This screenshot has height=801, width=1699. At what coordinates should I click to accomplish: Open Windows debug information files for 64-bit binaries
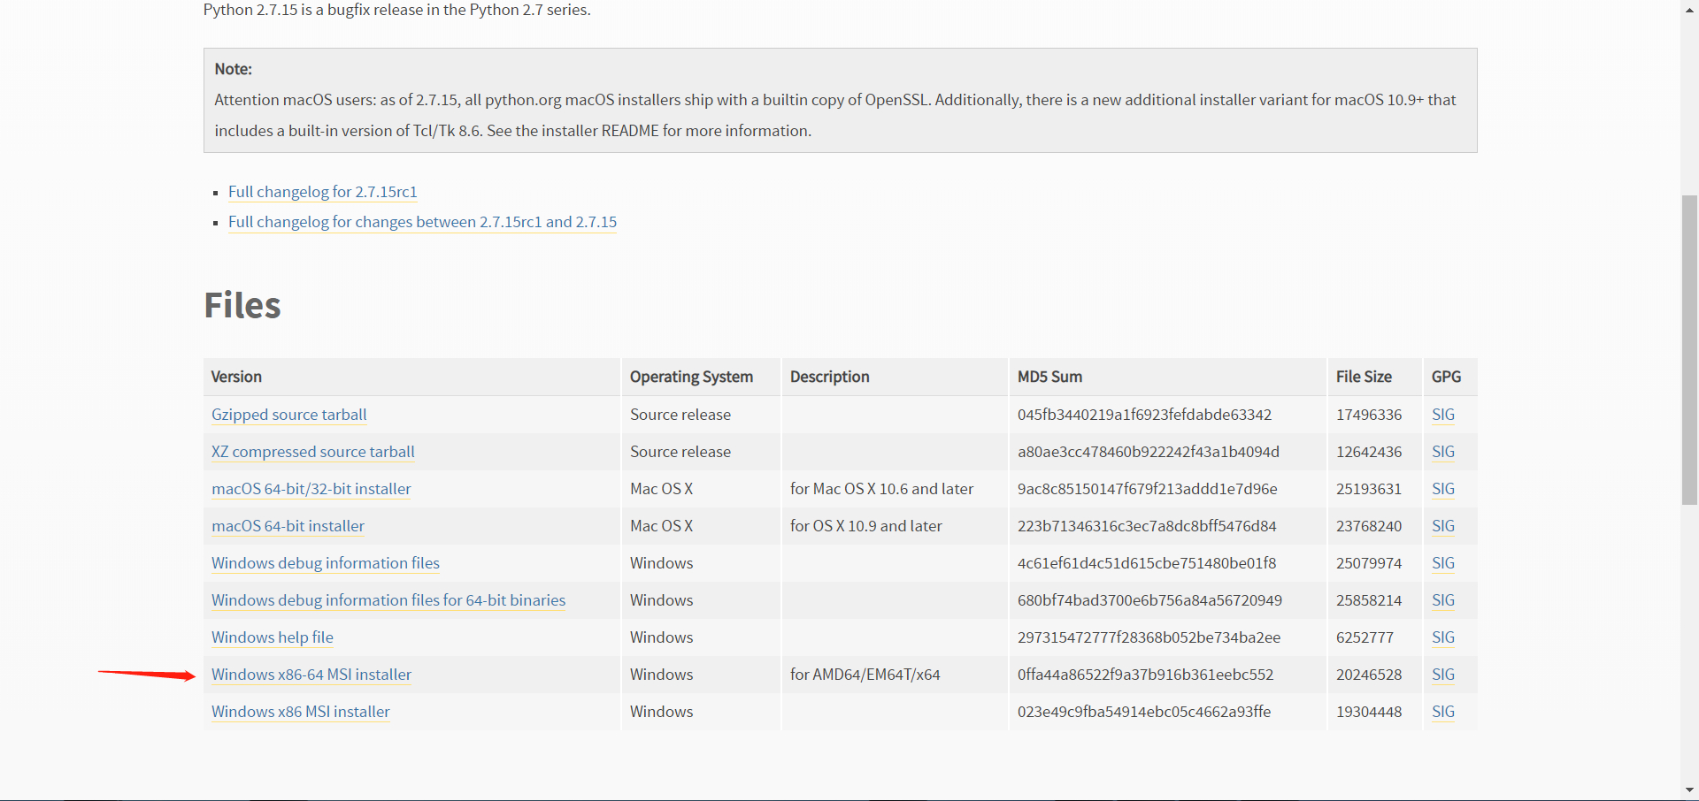pos(388,600)
